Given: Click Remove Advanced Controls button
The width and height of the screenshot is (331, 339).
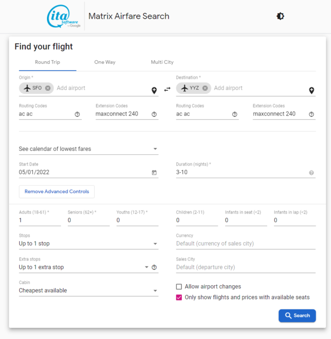Looking at the screenshot, I should [x=57, y=191].
